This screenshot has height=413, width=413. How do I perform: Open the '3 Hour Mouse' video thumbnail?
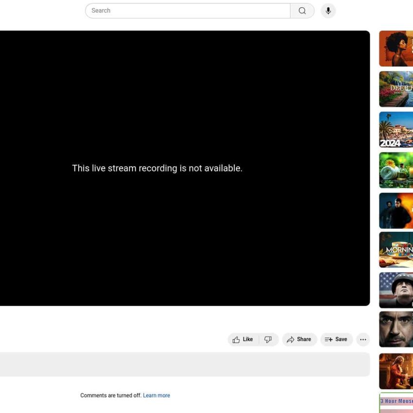point(396,403)
